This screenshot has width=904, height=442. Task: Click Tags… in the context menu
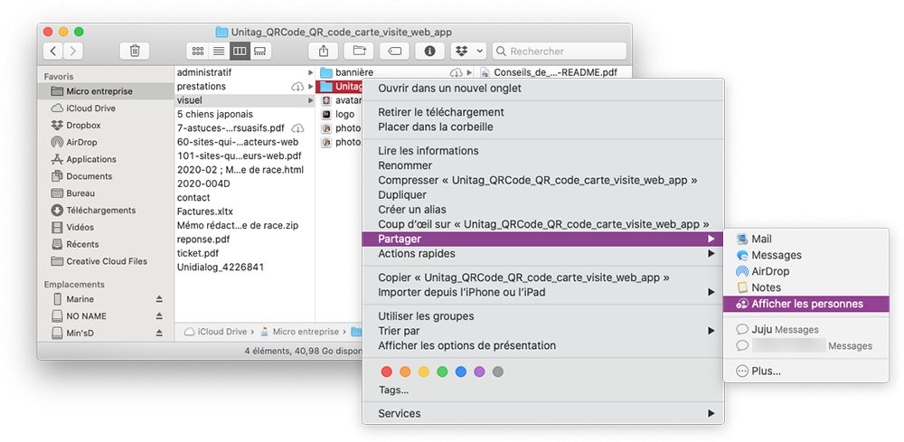[x=393, y=390]
